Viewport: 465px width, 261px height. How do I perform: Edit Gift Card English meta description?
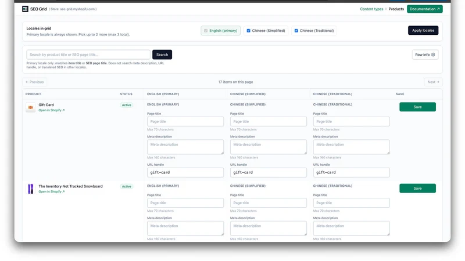point(185,147)
